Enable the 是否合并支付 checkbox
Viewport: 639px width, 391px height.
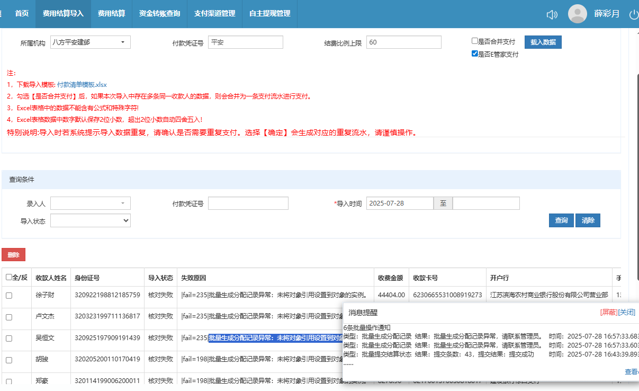[475, 41]
